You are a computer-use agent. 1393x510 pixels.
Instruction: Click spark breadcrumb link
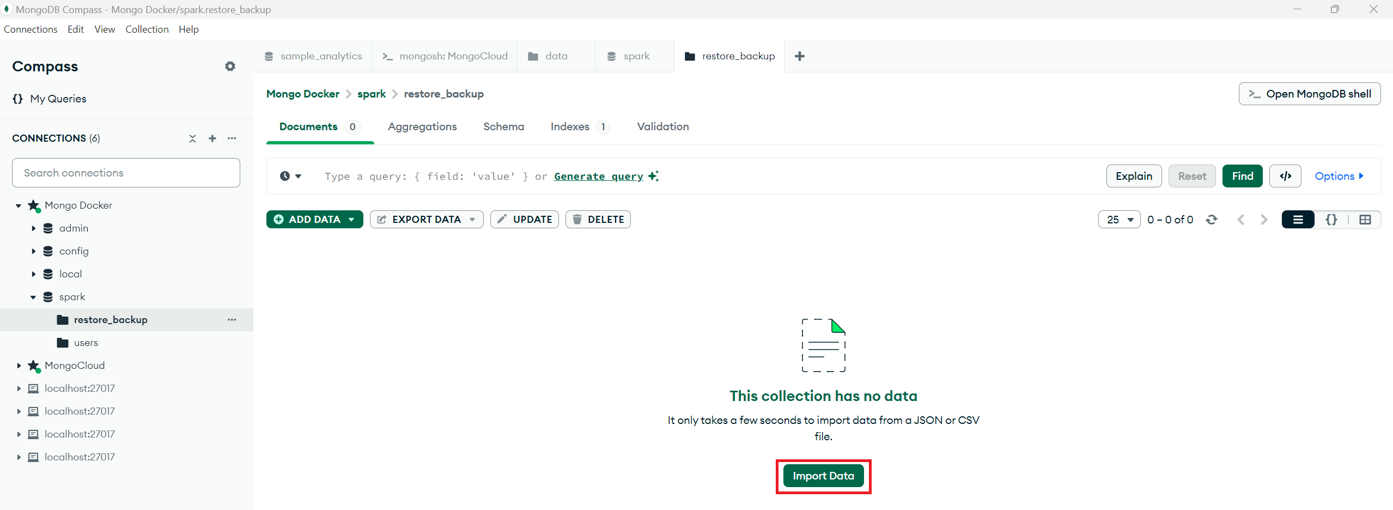point(372,94)
